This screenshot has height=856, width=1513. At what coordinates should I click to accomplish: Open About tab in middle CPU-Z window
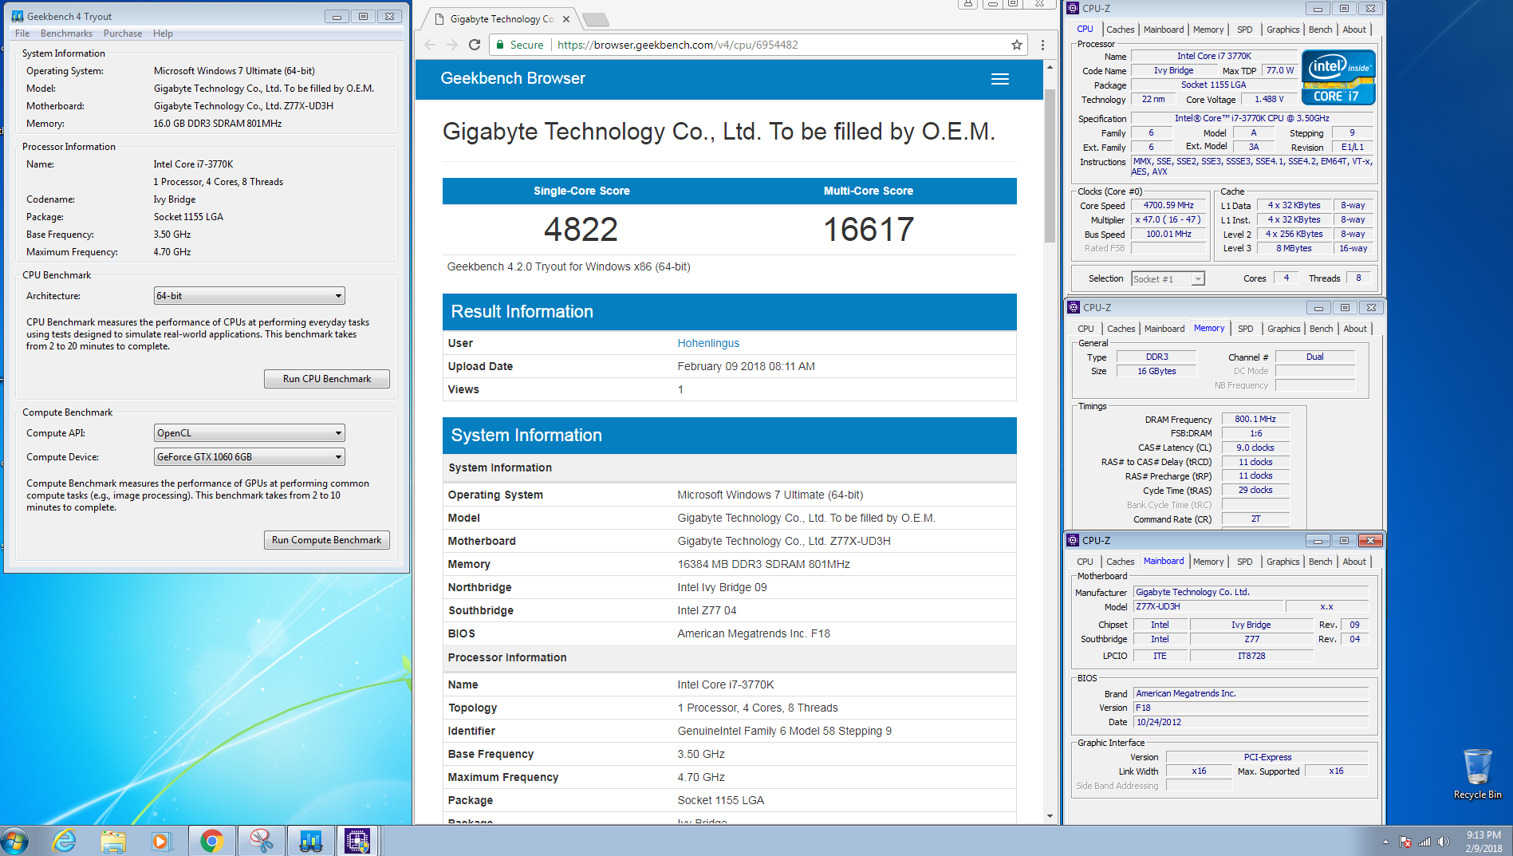[x=1355, y=329]
